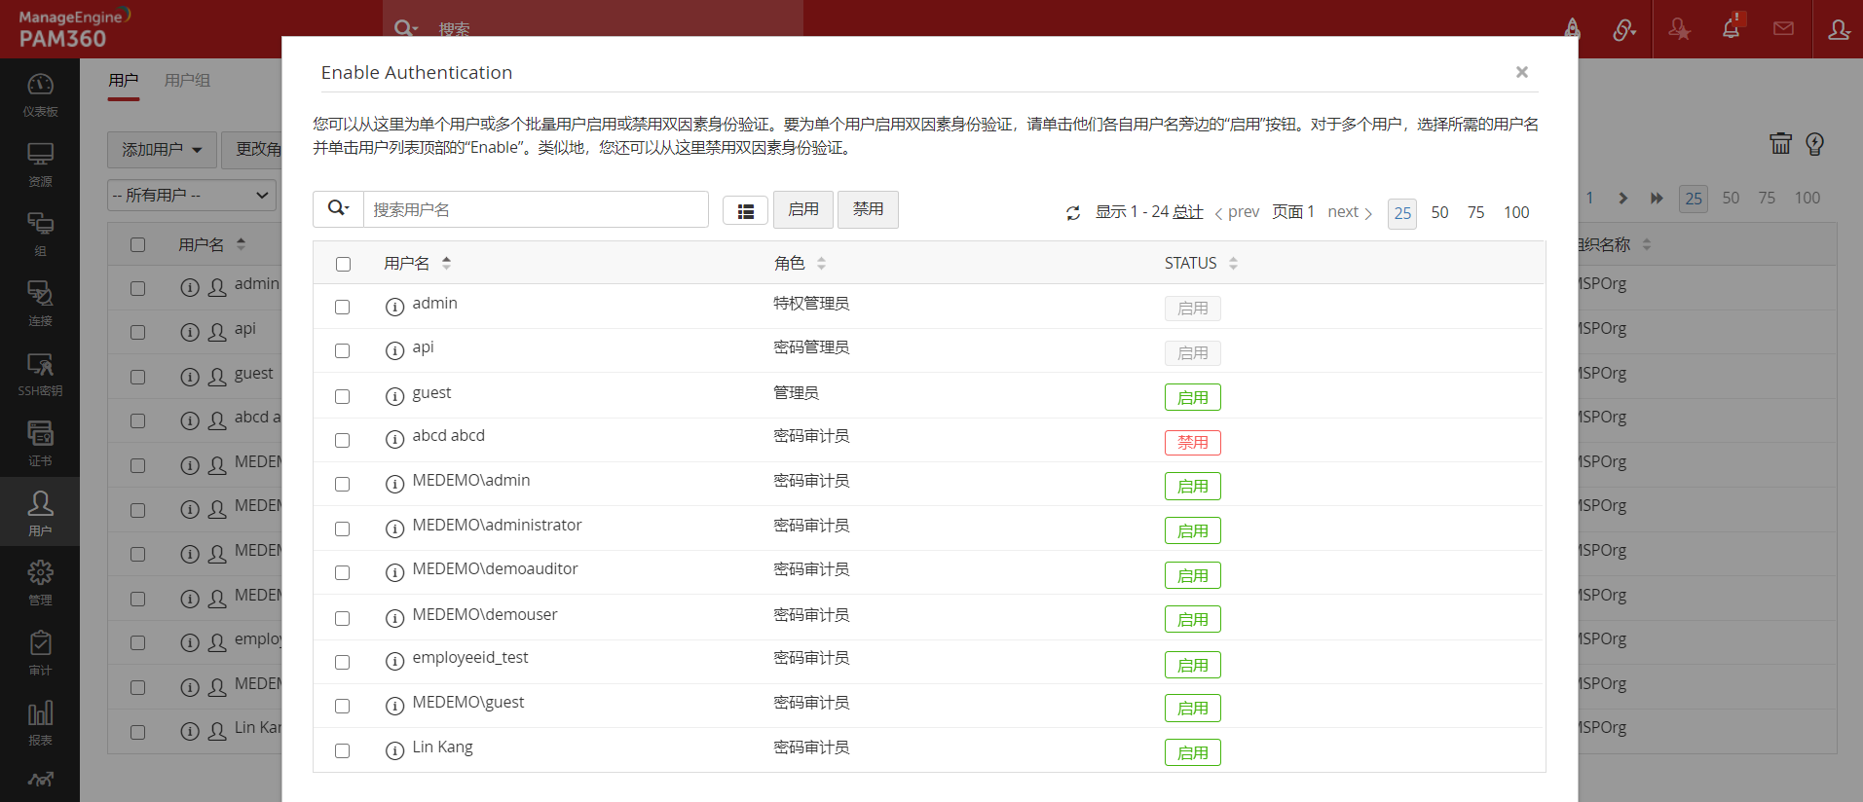Show 75 rows per page in dialog

(x=1476, y=212)
